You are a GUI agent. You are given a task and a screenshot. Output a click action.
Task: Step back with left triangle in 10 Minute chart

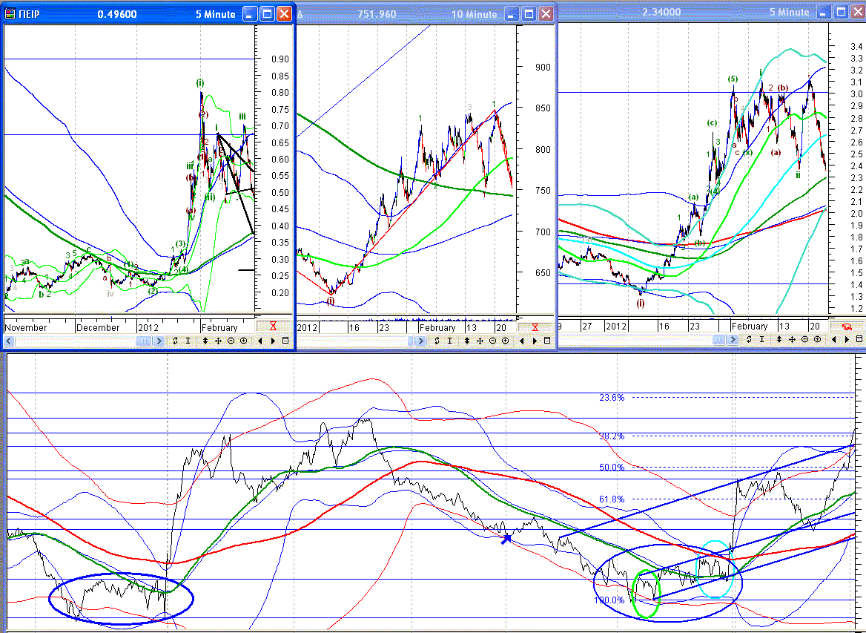point(522,341)
